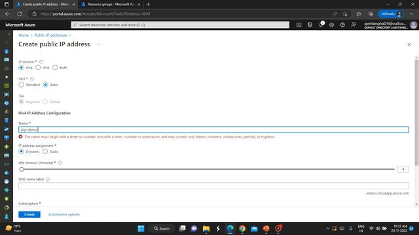Open a new browser tab
Screen dimensions: 419x235
[x=149, y=5]
